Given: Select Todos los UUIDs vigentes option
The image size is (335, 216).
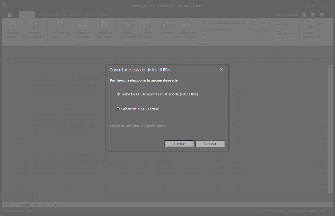Looking at the screenshot, I should (118, 94).
